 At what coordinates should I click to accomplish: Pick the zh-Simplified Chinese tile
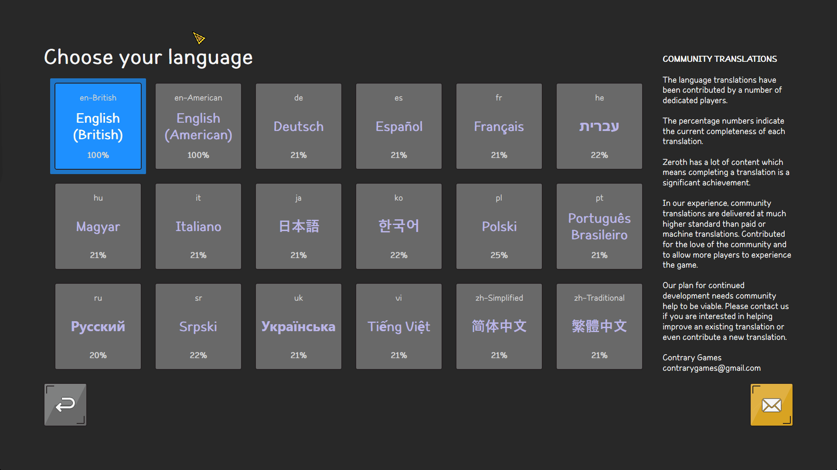click(x=499, y=326)
